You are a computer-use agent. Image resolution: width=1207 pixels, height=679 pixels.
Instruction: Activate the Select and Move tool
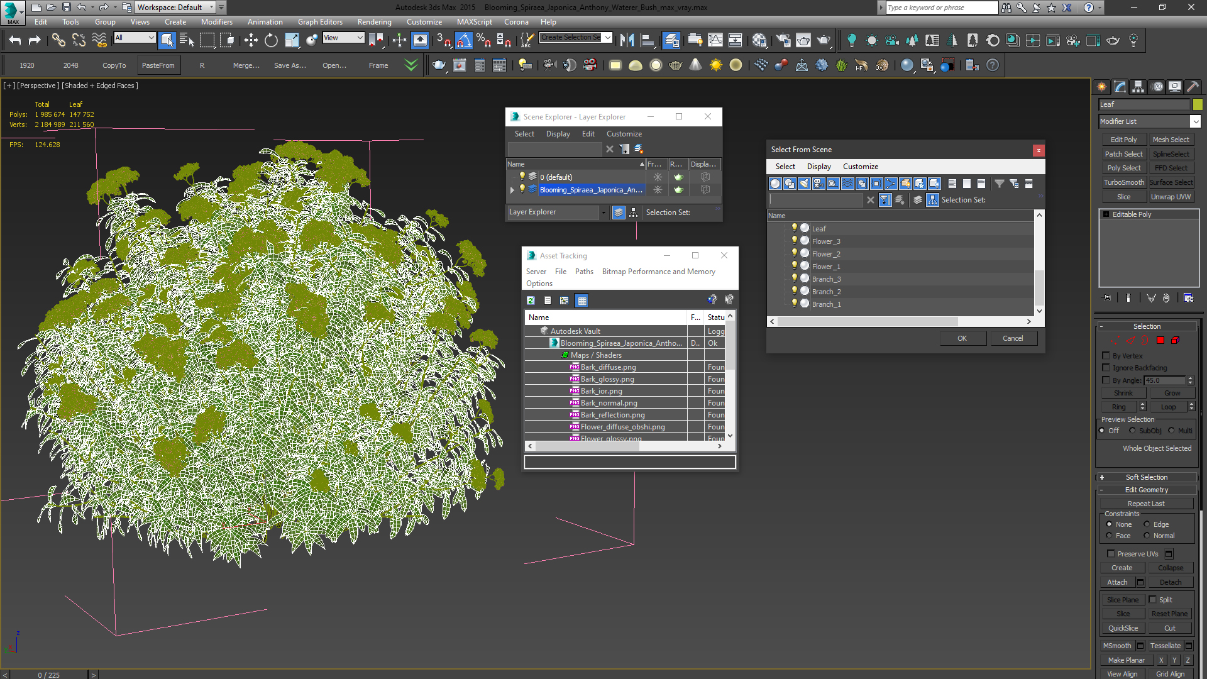(x=251, y=40)
